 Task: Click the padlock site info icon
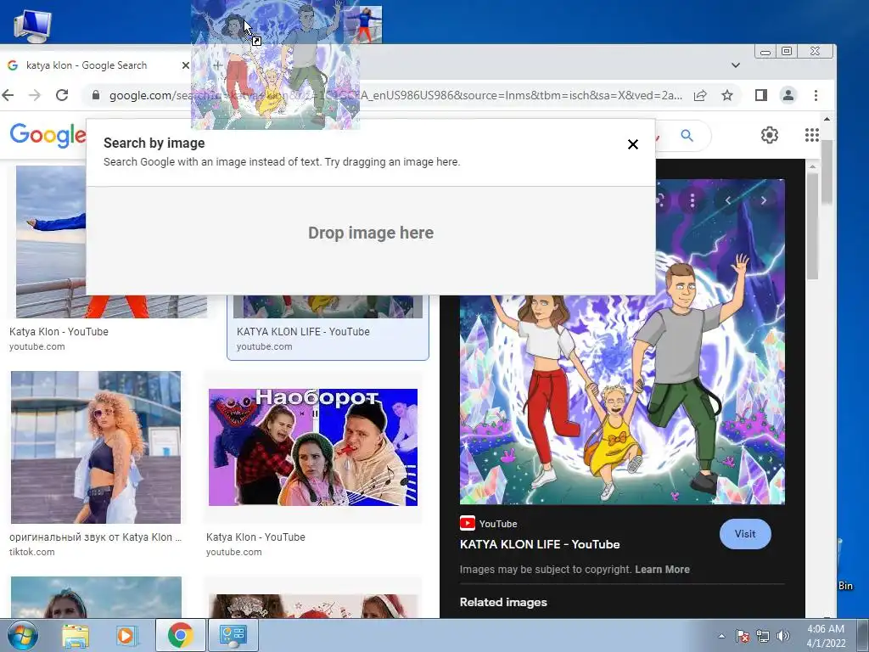point(95,95)
